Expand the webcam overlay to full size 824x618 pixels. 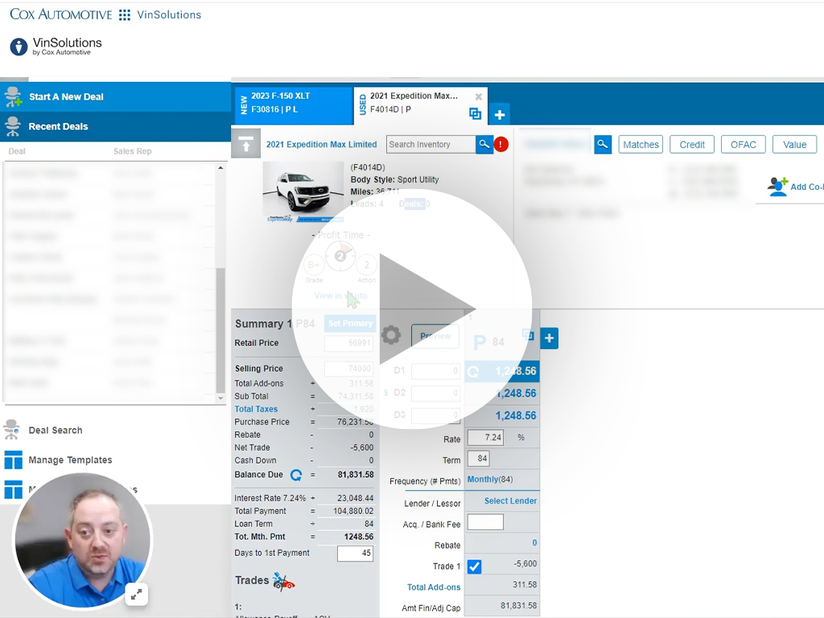coord(136,594)
